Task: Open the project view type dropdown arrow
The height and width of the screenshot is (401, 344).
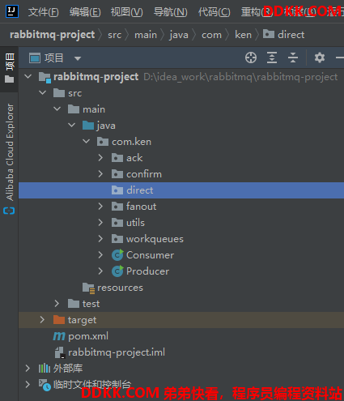Action: [78, 58]
